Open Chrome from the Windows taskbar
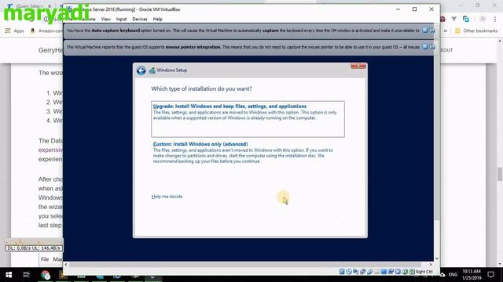 coord(46,275)
